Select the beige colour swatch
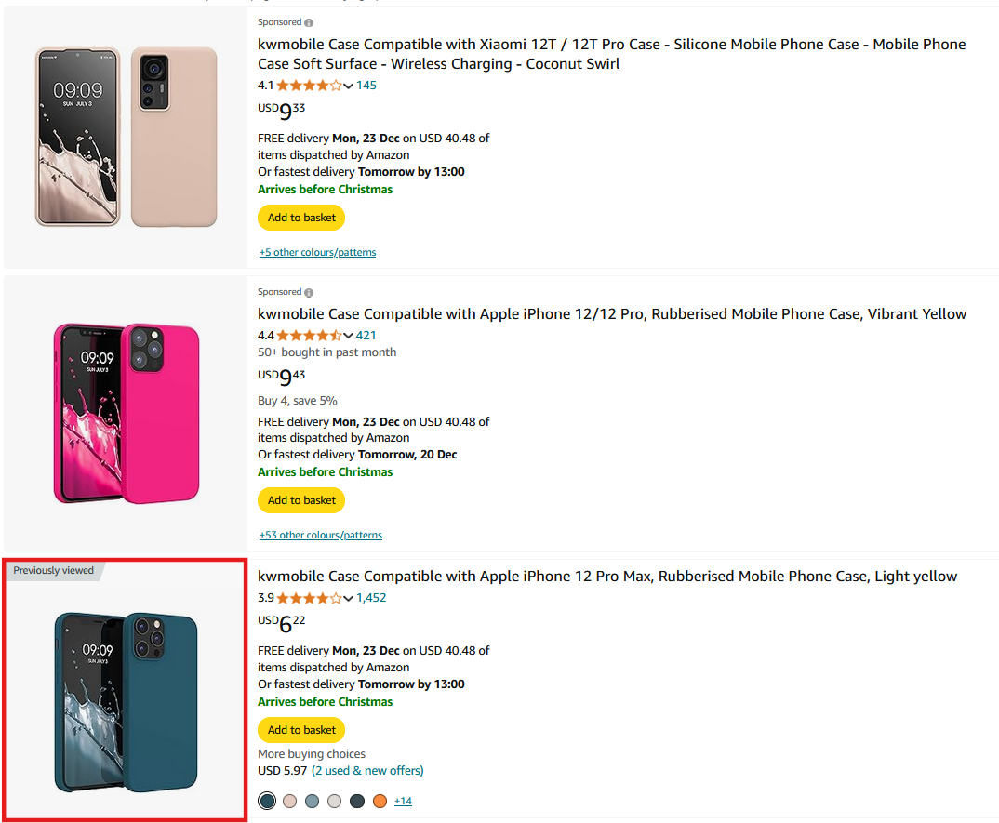Viewport: 999px width, 823px height. pyautogui.click(x=289, y=801)
